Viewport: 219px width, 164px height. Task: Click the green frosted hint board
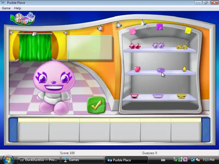point(90,48)
